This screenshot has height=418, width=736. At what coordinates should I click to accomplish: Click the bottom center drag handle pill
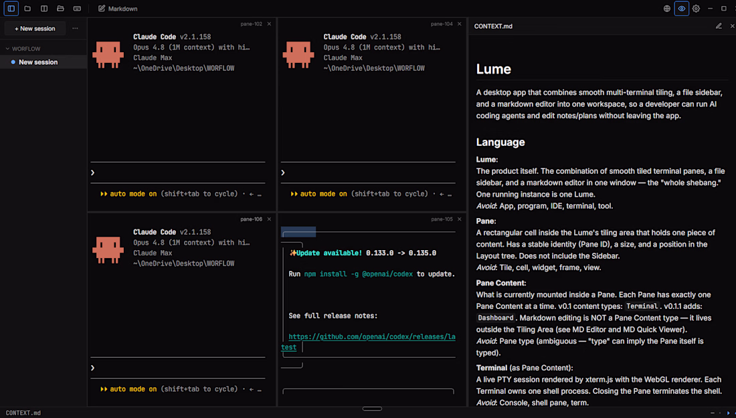coord(372,409)
